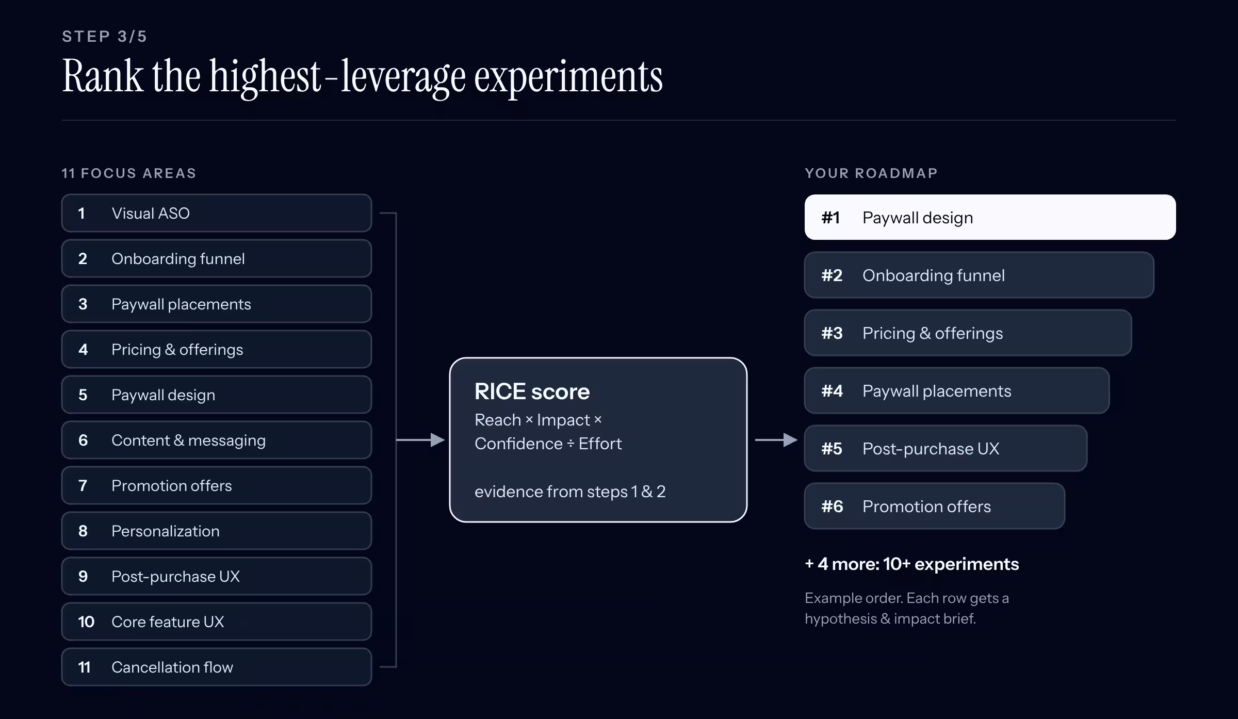Click the 'Confidence ÷ Effort' formula line
Screen dimensions: 1238x719
pos(548,444)
